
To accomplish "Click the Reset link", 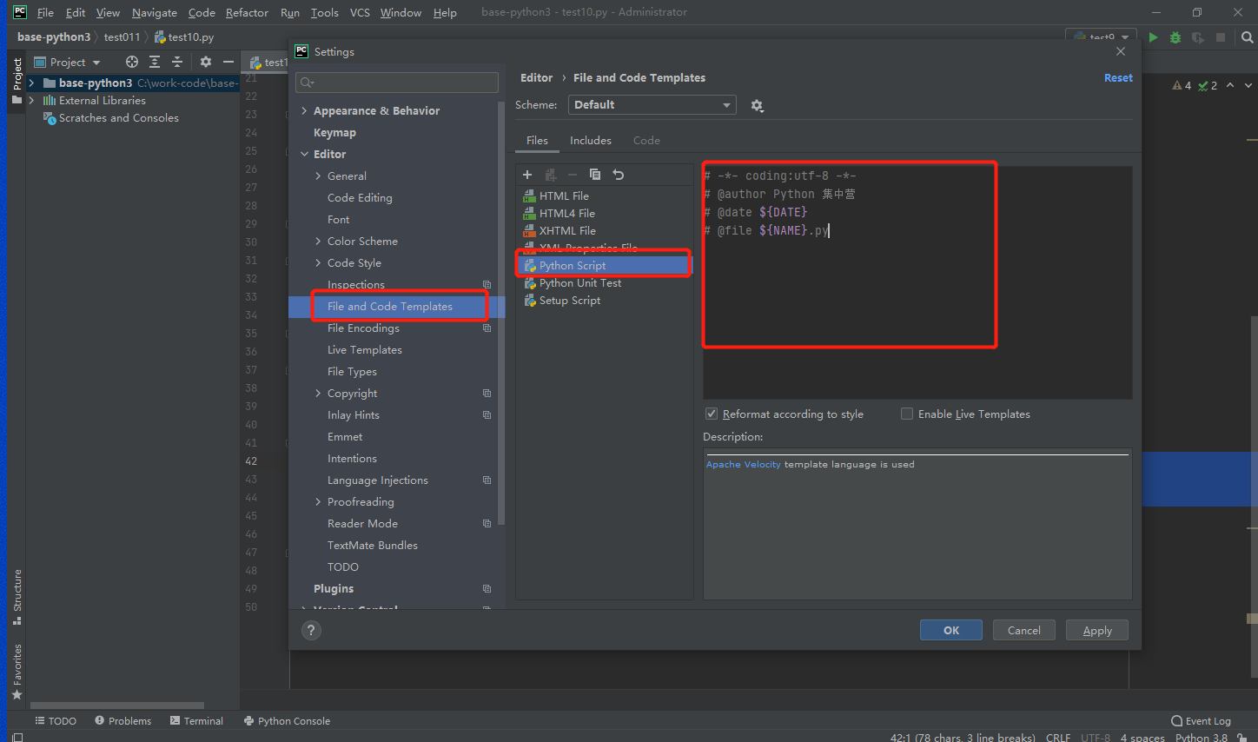I will (1118, 78).
